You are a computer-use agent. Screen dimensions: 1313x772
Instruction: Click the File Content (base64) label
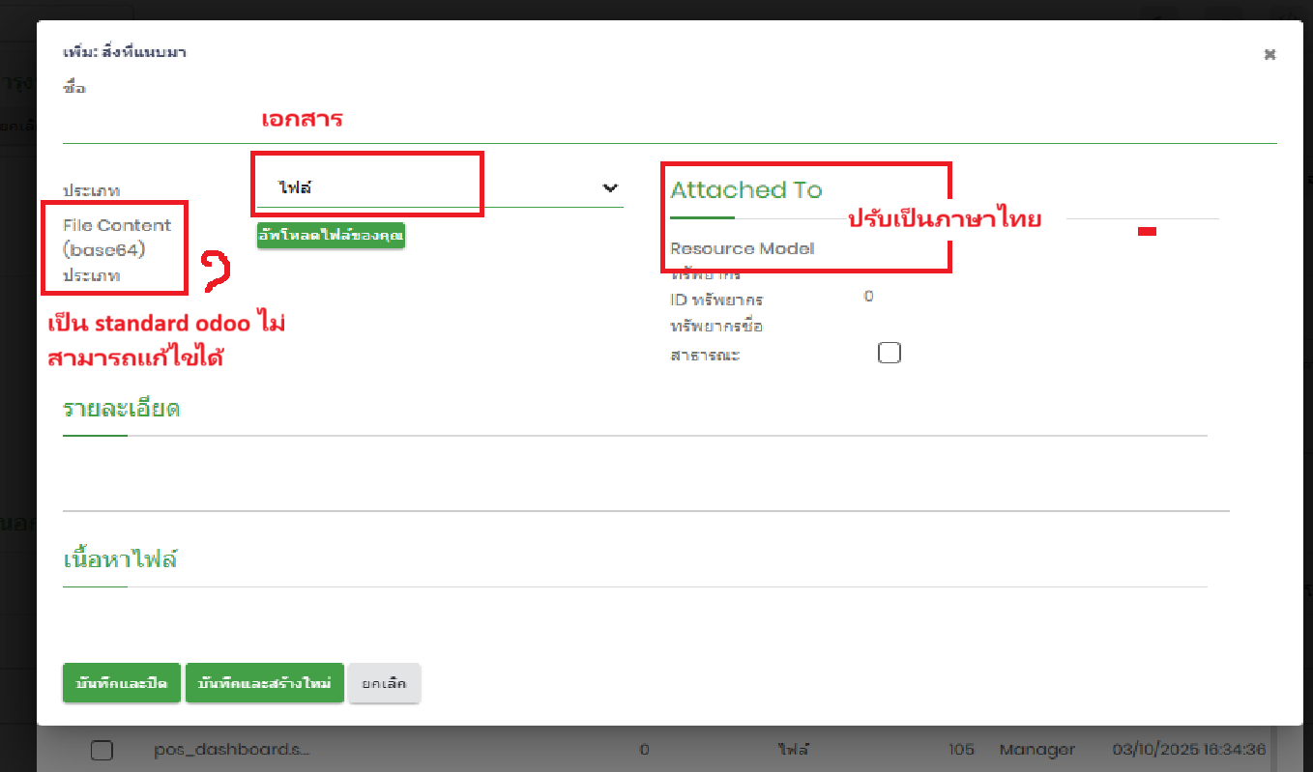pyautogui.click(x=116, y=238)
